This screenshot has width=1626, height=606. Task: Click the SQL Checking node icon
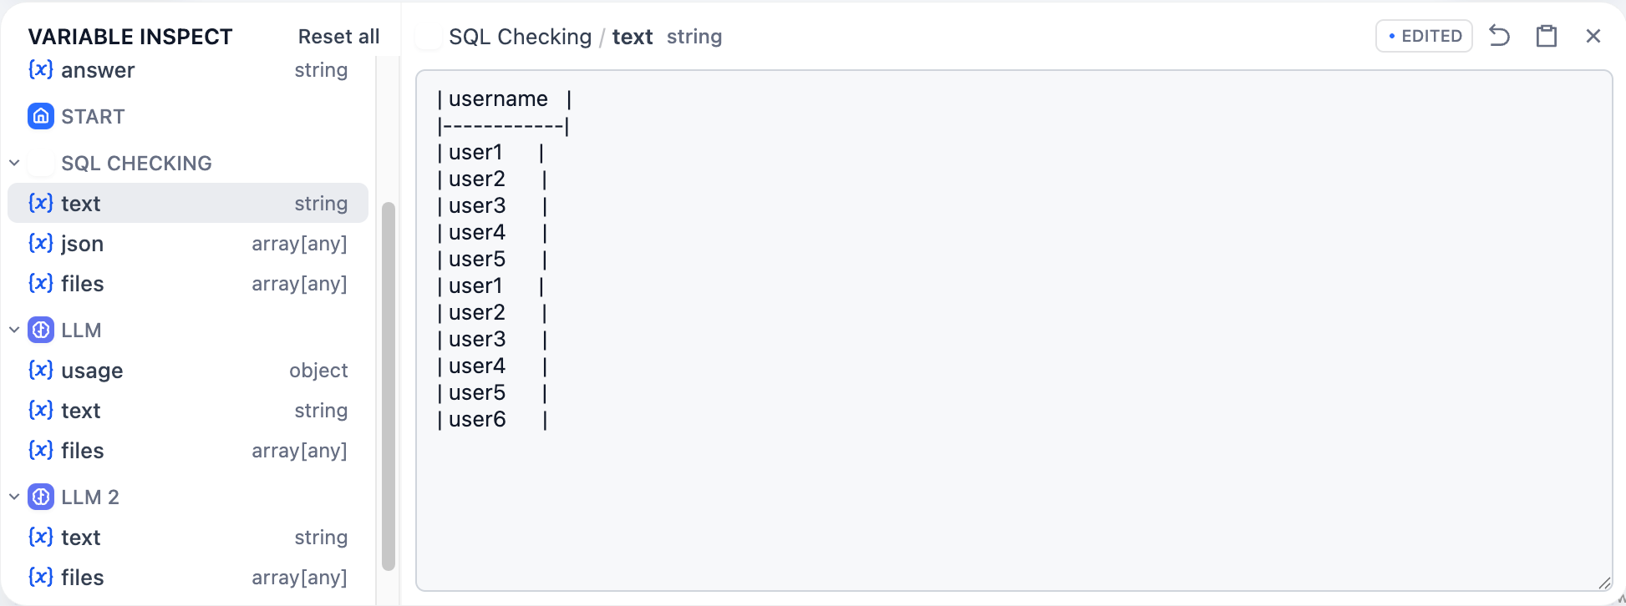click(41, 163)
